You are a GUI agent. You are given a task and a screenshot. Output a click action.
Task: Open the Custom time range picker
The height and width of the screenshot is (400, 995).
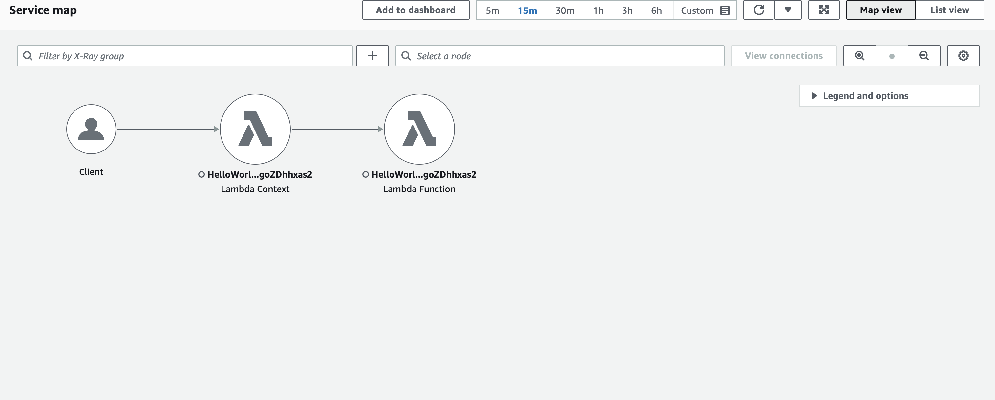(x=705, y=10)
